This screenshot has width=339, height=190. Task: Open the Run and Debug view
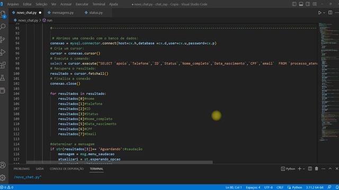coord(3,52)
